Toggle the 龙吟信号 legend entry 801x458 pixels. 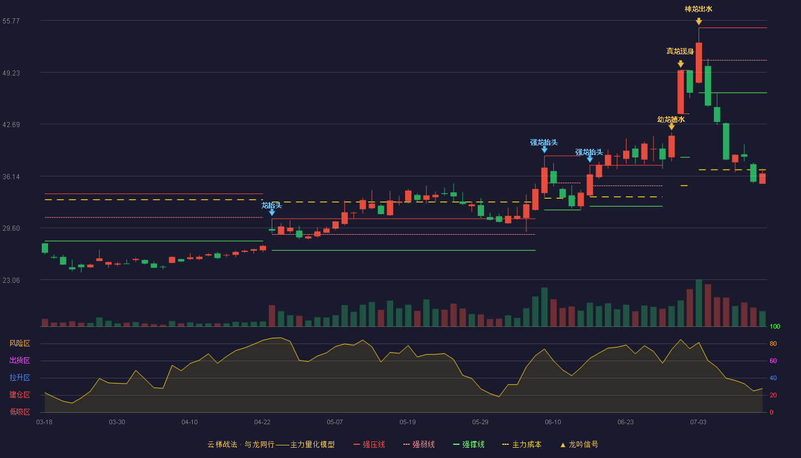pyautogui.click(x=578, y=444)
